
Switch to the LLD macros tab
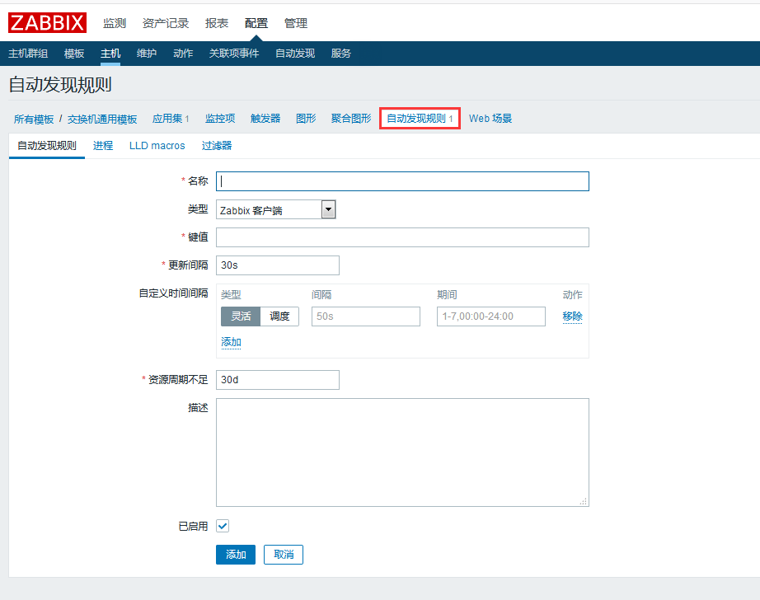point(157,145)
